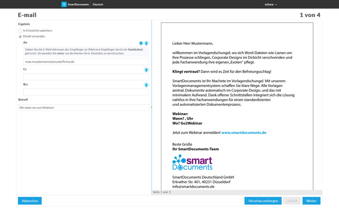Open the Deutsch language menu

(98, 5)
